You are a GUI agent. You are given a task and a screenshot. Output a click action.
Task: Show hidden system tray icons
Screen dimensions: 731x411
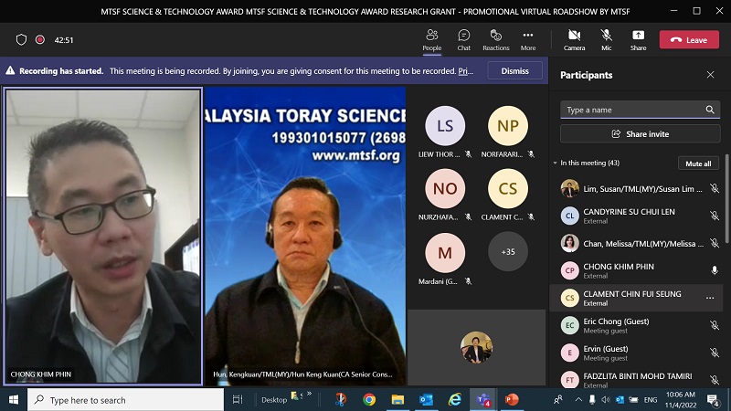coord(578,399)
